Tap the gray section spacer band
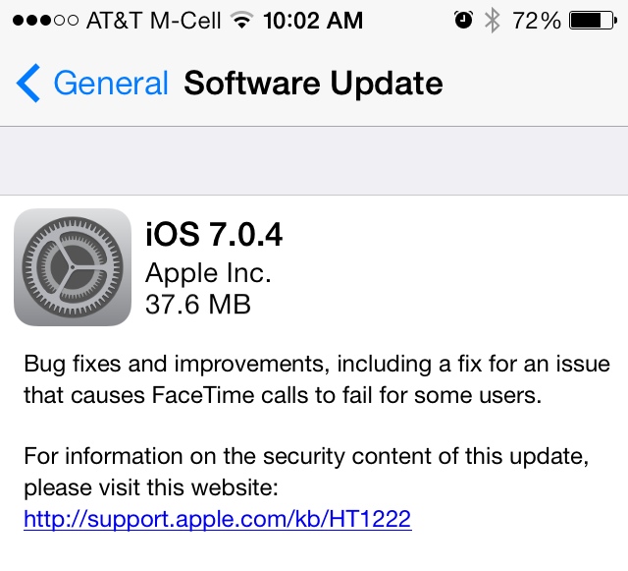This screenshot has height=571, width=628. click(314, 161)
